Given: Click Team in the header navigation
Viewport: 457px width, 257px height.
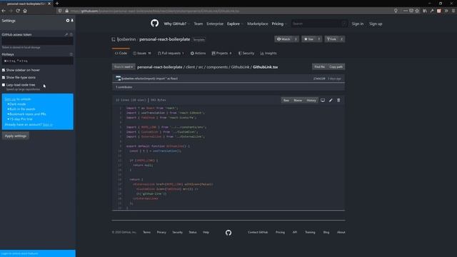Looking at the screenshot, I should pos(199,24).
